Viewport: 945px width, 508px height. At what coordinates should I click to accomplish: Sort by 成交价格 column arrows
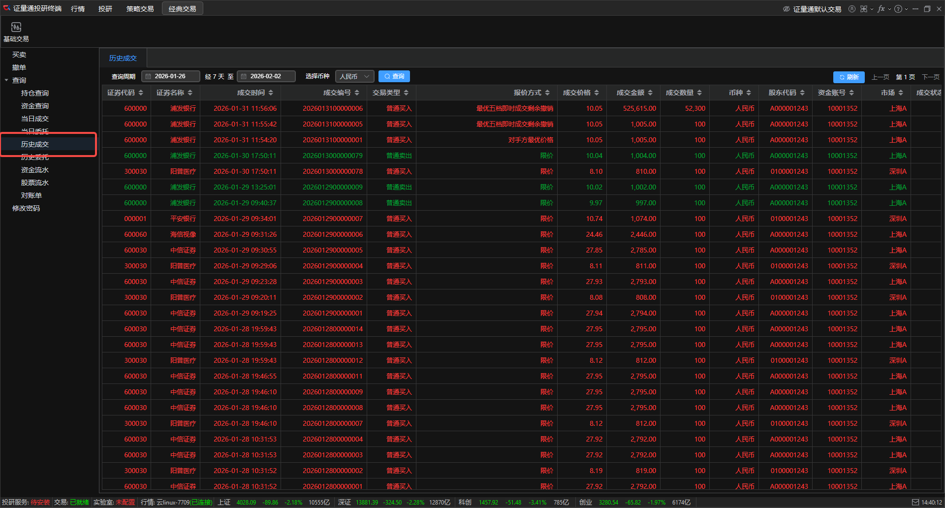(x=597, y=93)
